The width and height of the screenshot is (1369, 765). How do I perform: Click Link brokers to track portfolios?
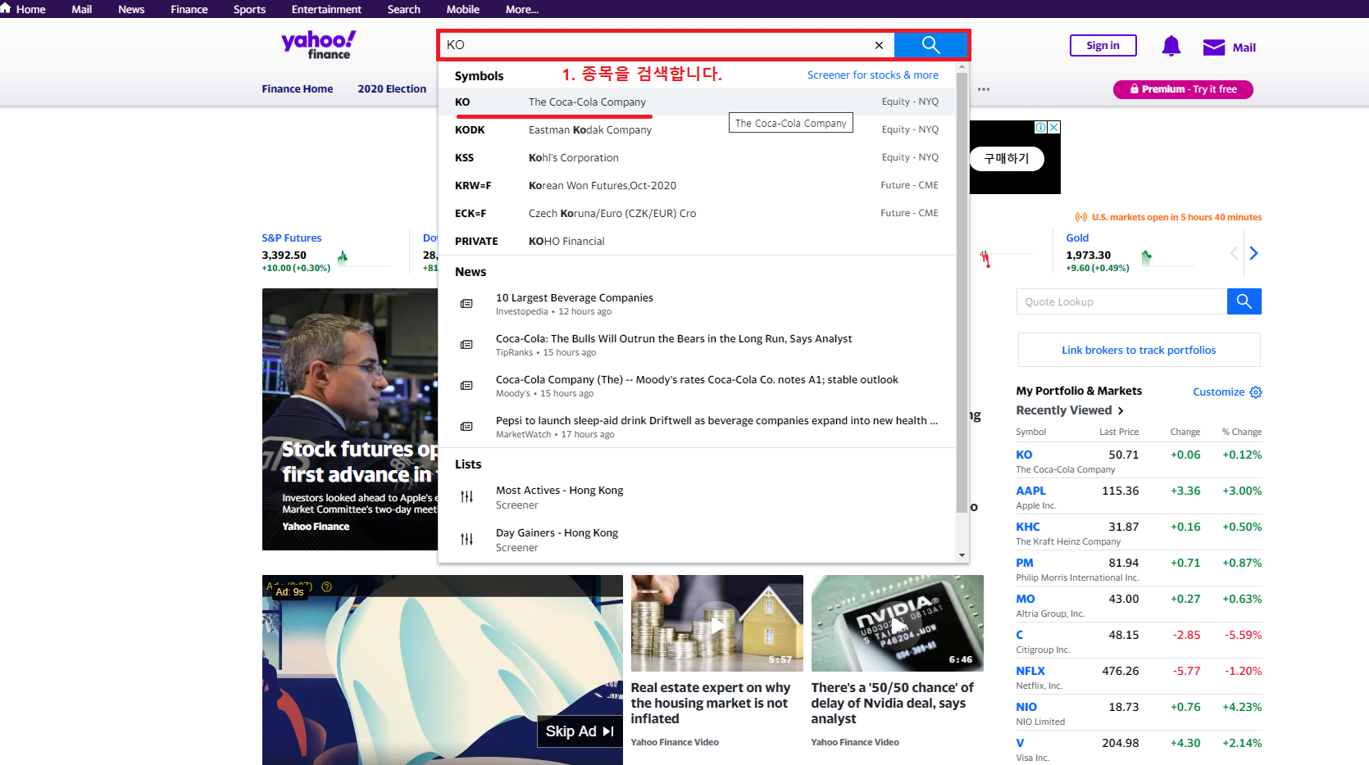point(1139,350)
